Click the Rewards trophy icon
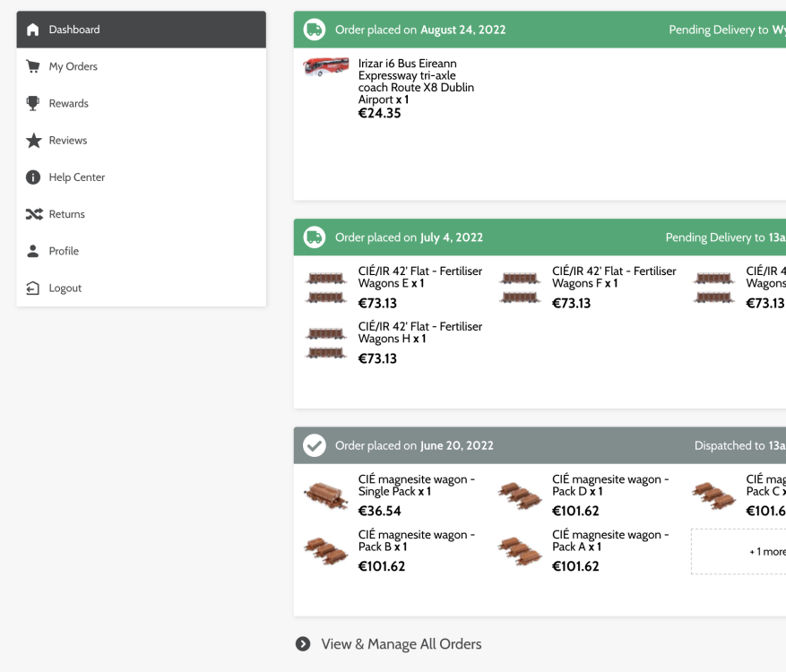 pyautogui.click(x=33, y=103)
